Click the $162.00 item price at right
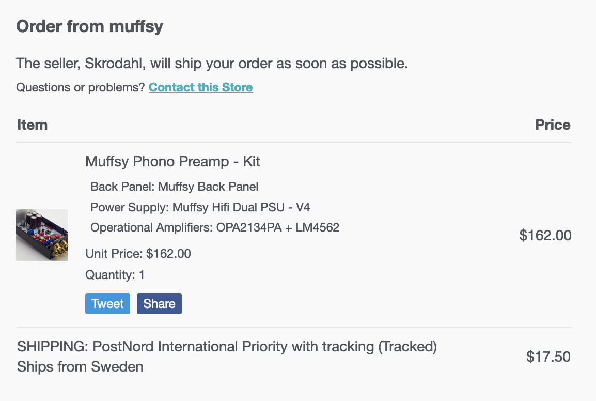Viewport: 596px width, 401px height. (545, 236)
